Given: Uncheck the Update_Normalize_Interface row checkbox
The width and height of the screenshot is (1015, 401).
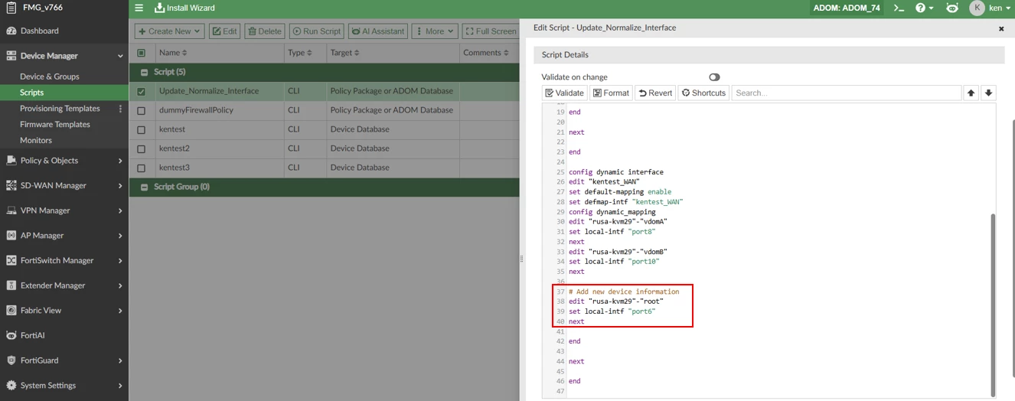Looking at the screenshot, I should click(x=141, y=91).
